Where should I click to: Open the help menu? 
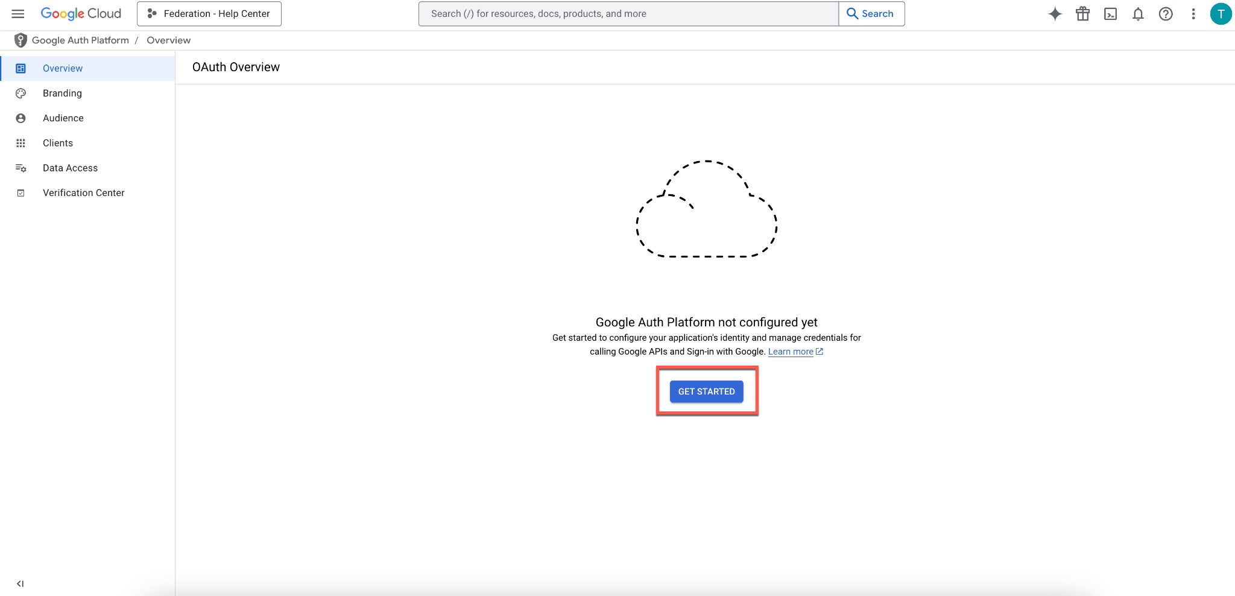coord(1166,13)
